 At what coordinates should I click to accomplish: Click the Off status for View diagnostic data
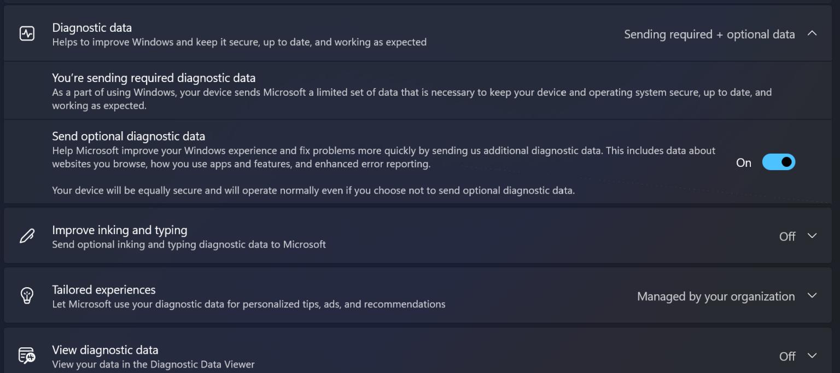click(x=787, y=357)
